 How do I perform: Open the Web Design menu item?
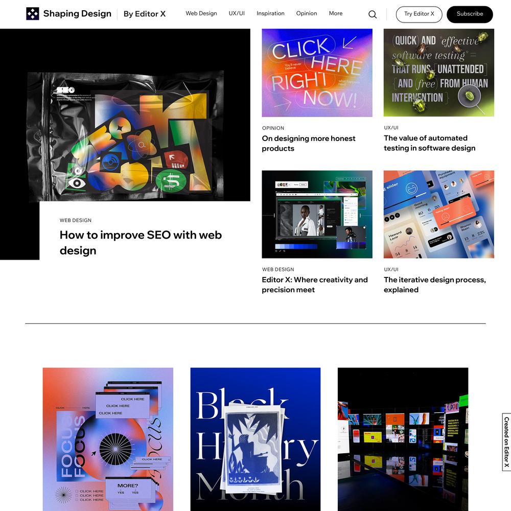(201, 13)
